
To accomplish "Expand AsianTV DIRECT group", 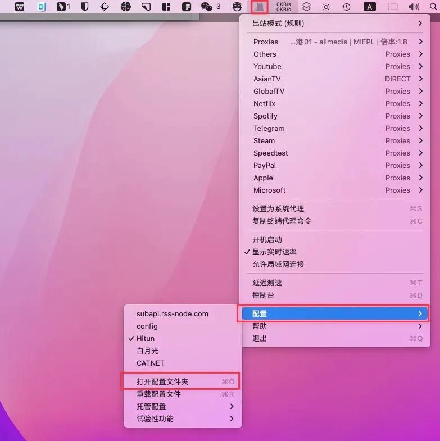I will pyautogui.click(x=335, y=79).
